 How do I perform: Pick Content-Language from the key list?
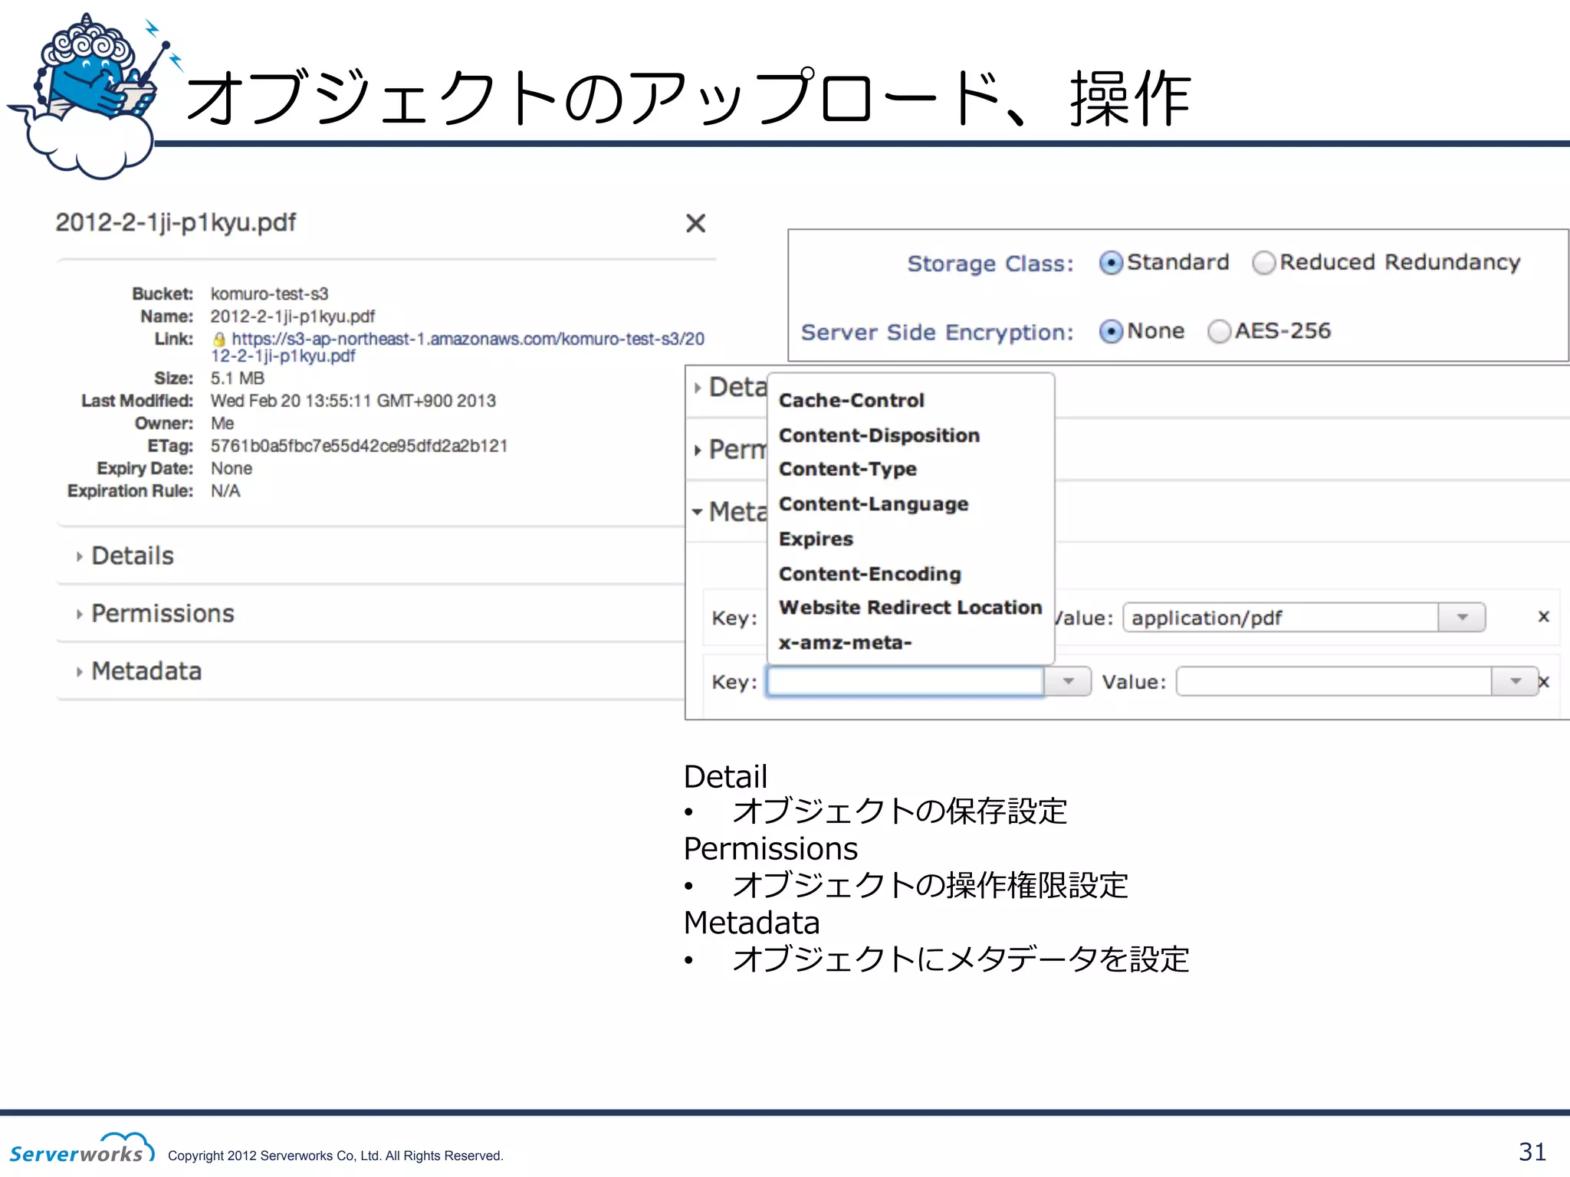click(x=874, y=504)
